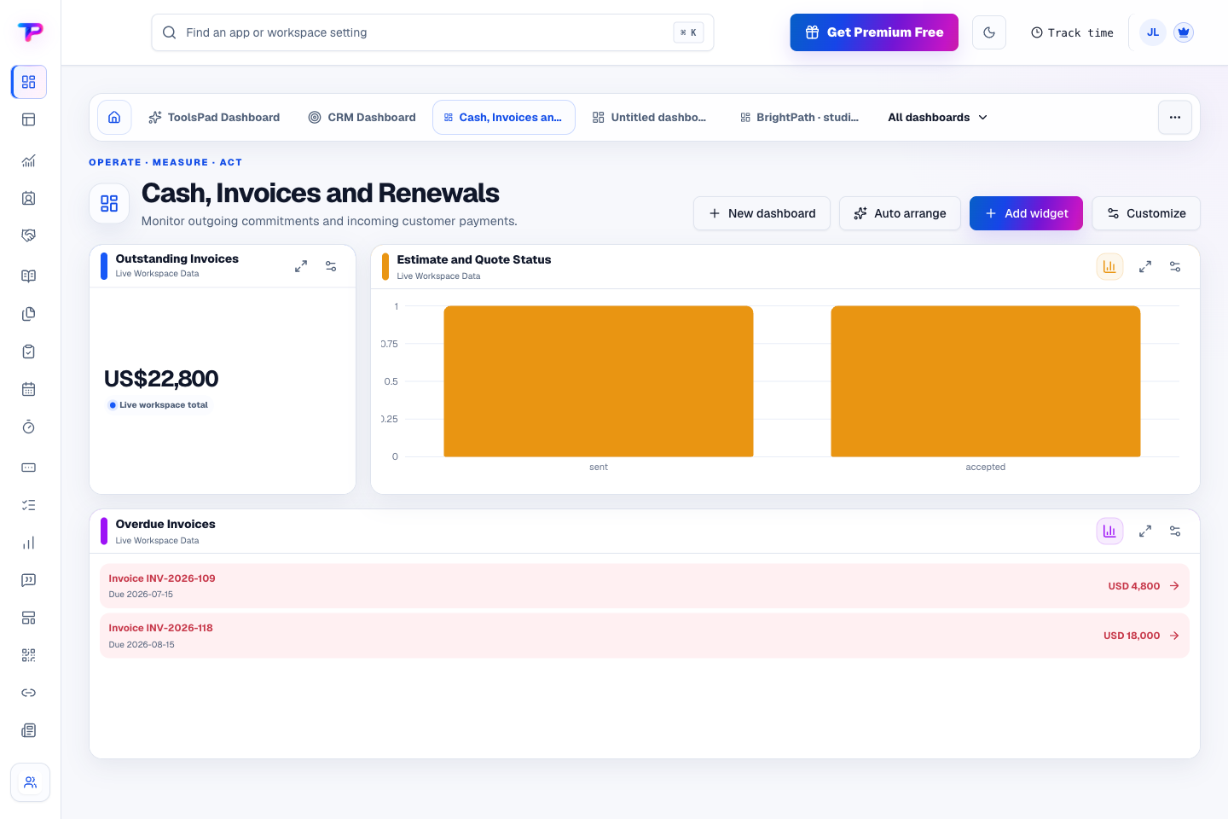Click the checklist sidebar icon
Screen dimensions: 1228x819
29,505
